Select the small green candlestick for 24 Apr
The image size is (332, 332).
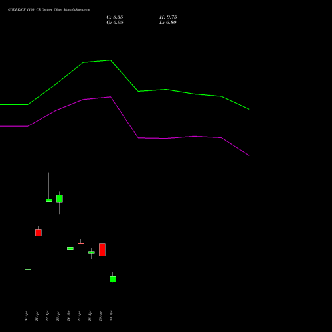pyautogui.click(x=70, y=248)
